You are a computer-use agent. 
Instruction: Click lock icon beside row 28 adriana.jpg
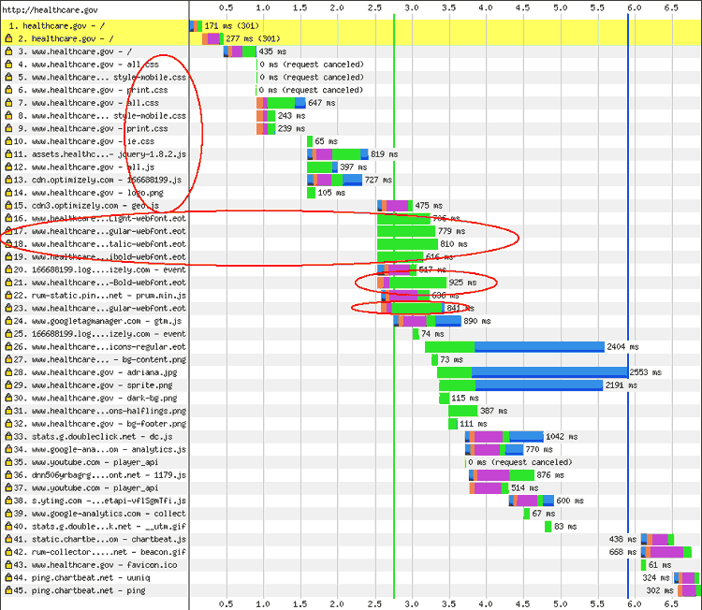(8, 372)
